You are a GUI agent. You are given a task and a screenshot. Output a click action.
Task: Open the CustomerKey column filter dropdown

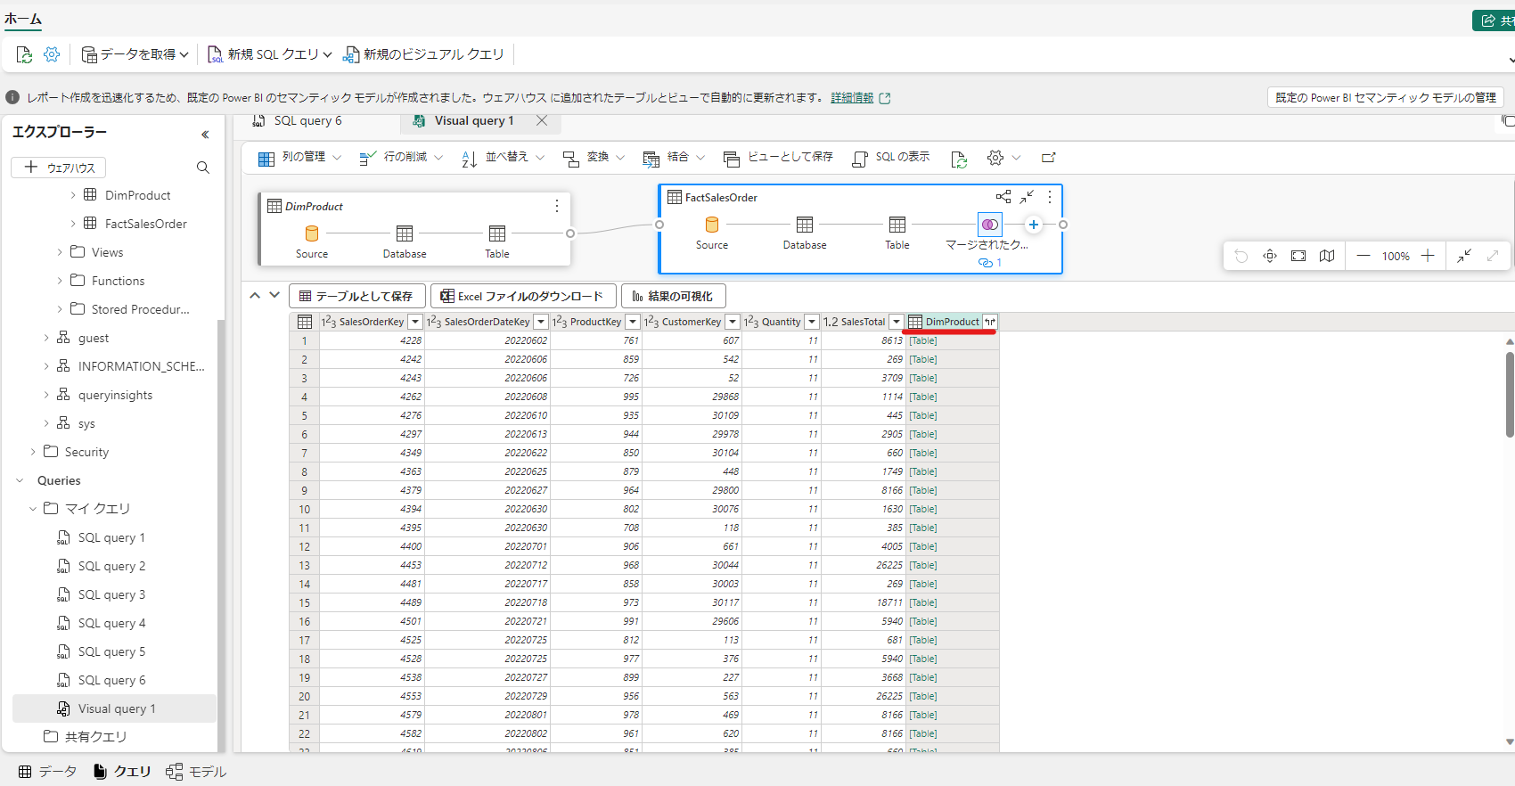[733, 322]
